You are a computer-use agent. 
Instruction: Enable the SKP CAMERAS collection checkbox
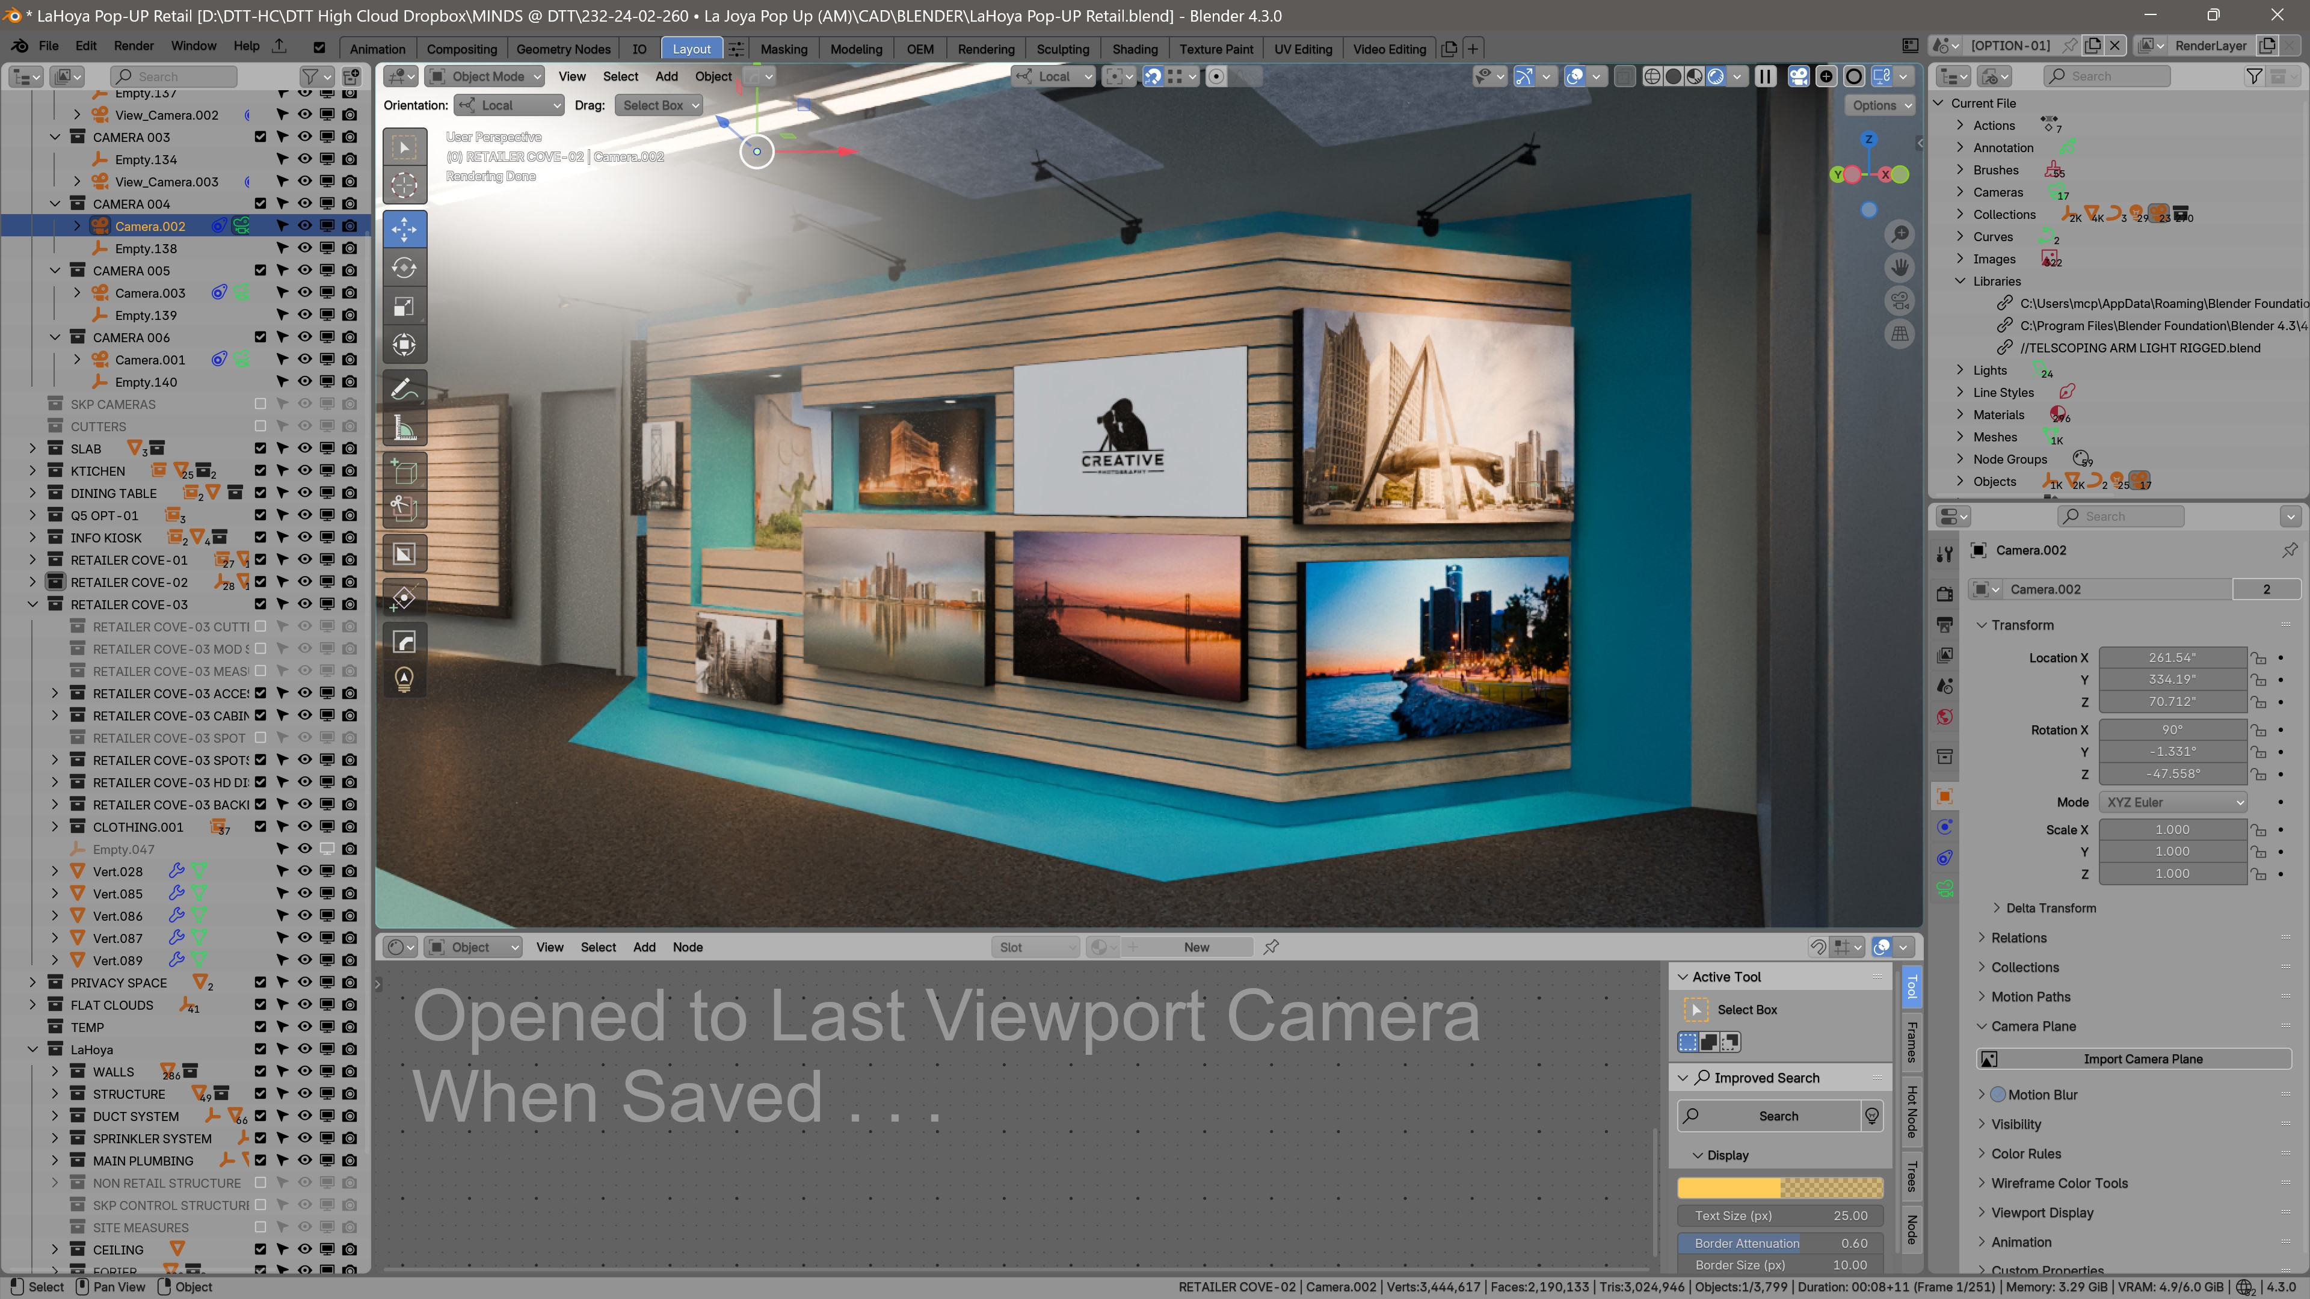pos(260,404)
